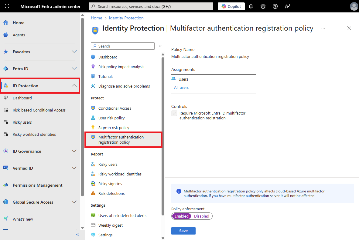
Task: Click the Save button
Action: (x=183, y=231)
